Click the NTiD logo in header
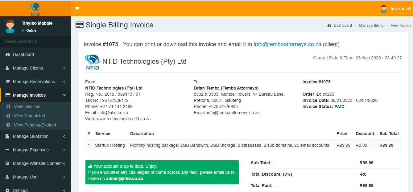The image size is (413, 192). [35, 9]
